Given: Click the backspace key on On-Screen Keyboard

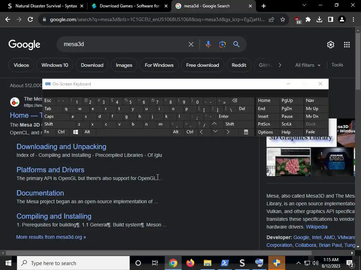Looking at the screenshot, I should (x=242, y=101).
